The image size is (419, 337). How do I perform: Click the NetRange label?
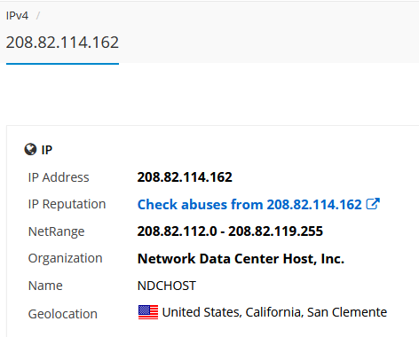click(56, 231)
